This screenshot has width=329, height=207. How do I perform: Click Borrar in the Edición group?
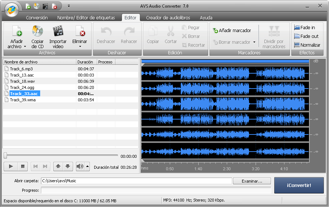click(191, 36)
